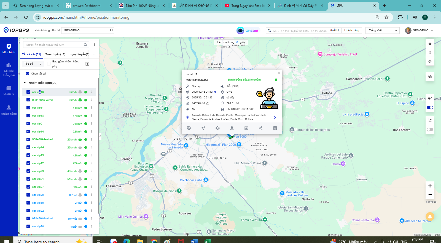Open GPSBot assistant
This screenshot has width=441, height=243.
[x=248, y=31]
